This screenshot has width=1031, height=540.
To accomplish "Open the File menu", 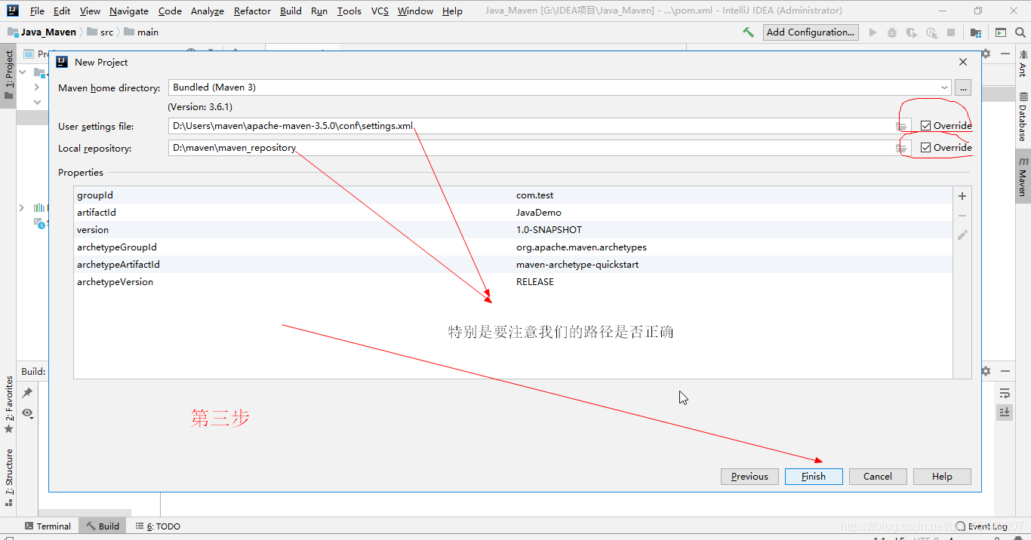I will [x=37, y=11].
